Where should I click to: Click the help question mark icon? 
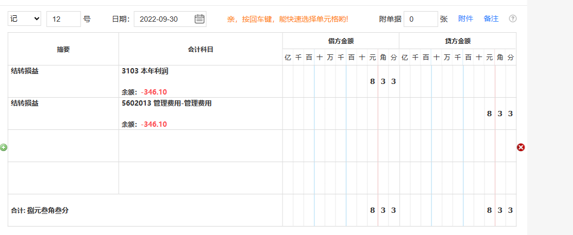point(513,19)
